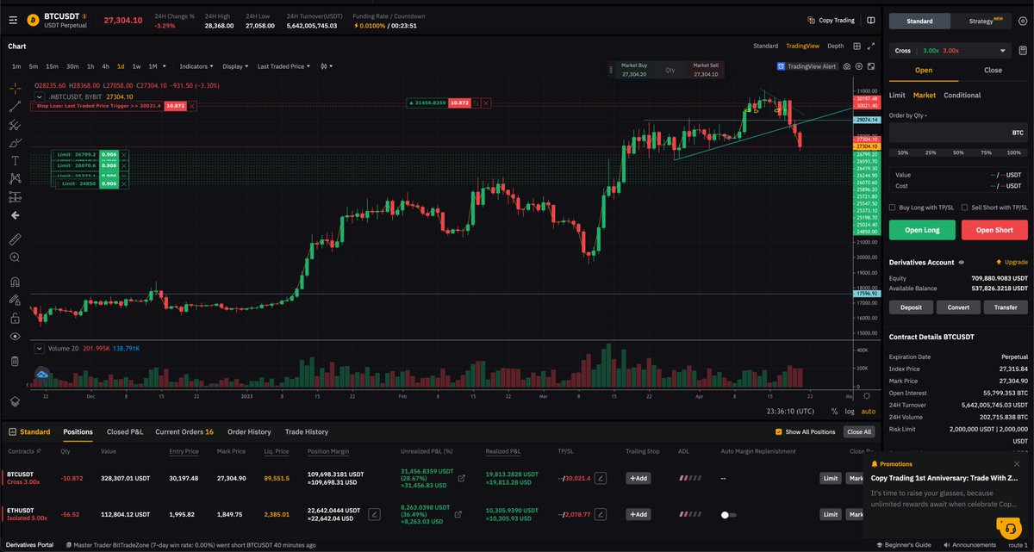Select 50% quantity on percentage slider
Screen dimensions: 1034x552
958,152
